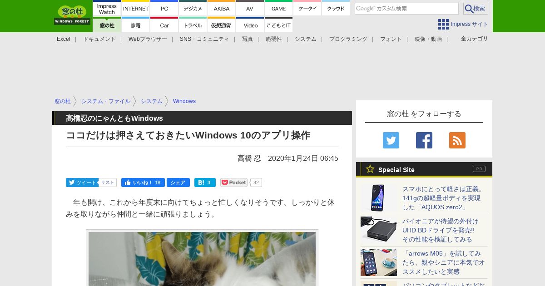The width and height of the screenshot is (545, 286).
Task: Open the パイオニア UHD BDドライブ article link
Action: coord(441,230)
